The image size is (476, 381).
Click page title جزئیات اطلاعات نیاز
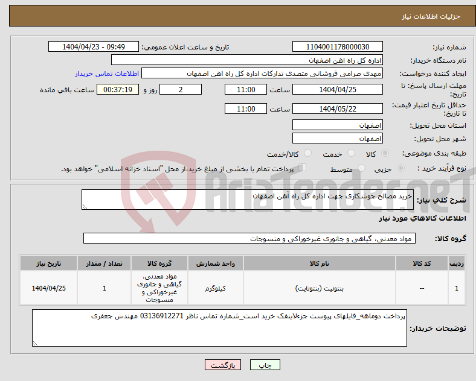(x=431, y=16)
